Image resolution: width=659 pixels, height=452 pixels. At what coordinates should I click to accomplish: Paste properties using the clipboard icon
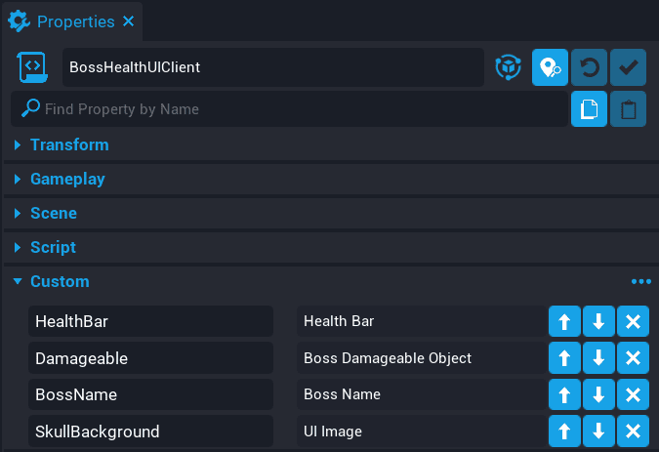click(x=628, y=109)
